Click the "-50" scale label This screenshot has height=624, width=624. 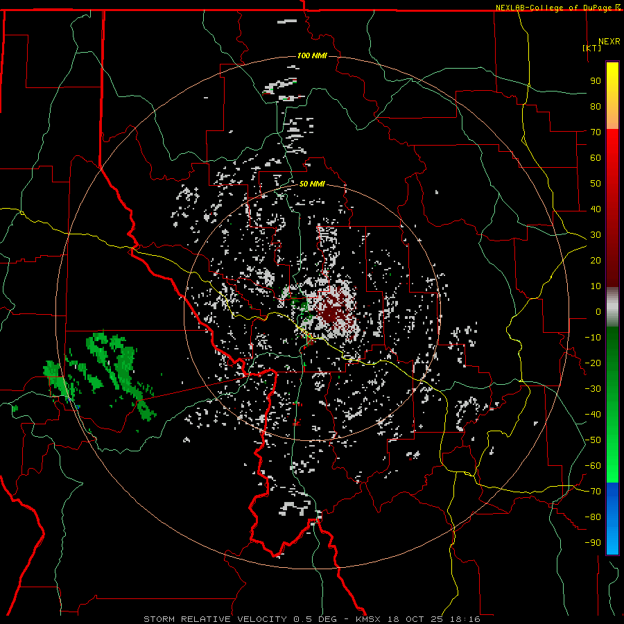click(x=593, y=440)
